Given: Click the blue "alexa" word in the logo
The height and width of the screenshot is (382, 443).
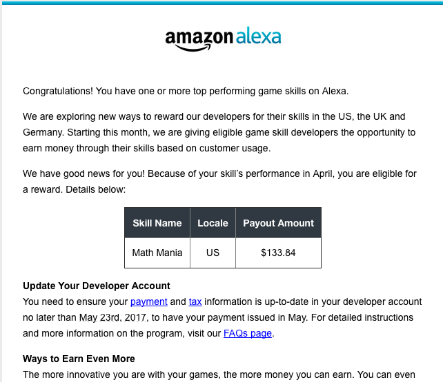Looking at the screenshot, I should click(258, 36).
